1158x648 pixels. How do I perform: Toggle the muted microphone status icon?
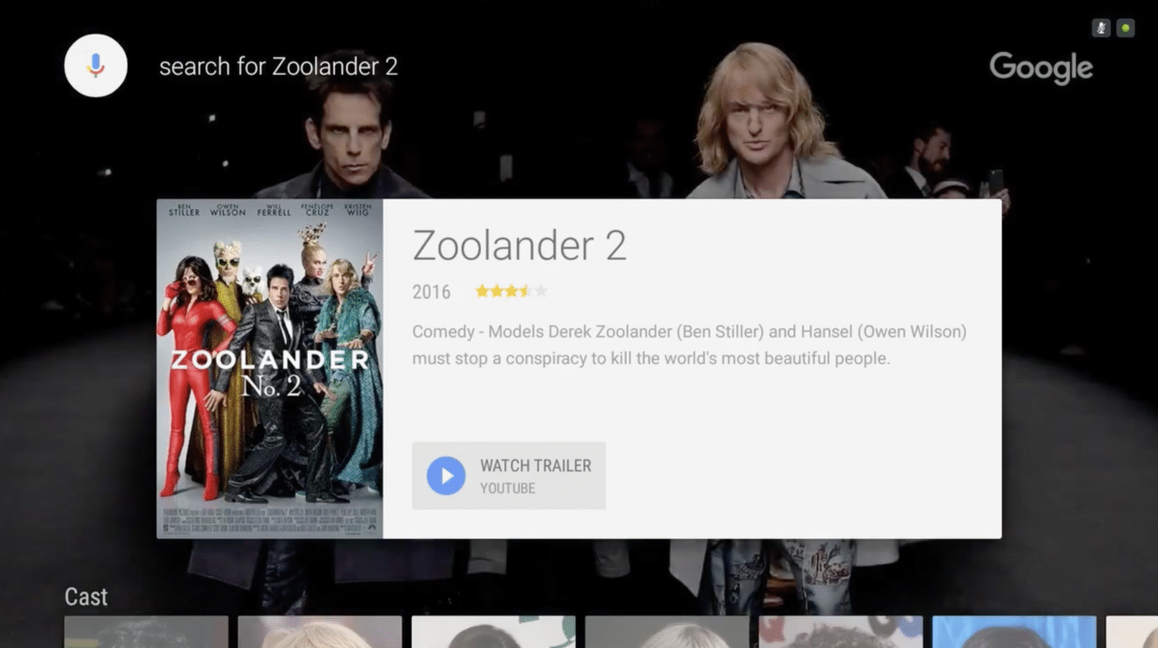[1101, 29]
